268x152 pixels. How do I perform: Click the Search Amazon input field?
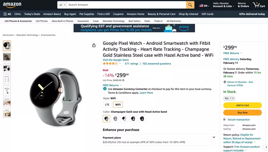[126, 5]
